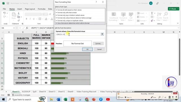181x102 pixels.
Task: Toggle Italic formatting button
Action: tap(30, 19)
